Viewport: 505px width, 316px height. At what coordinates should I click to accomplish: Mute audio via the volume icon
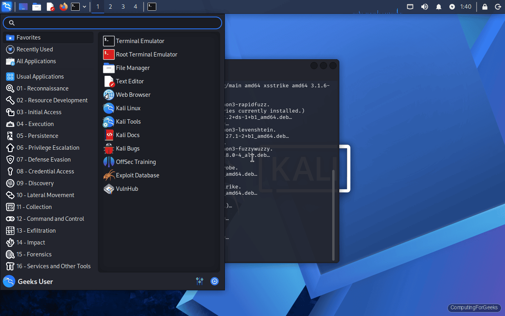(x=425, y=6)
